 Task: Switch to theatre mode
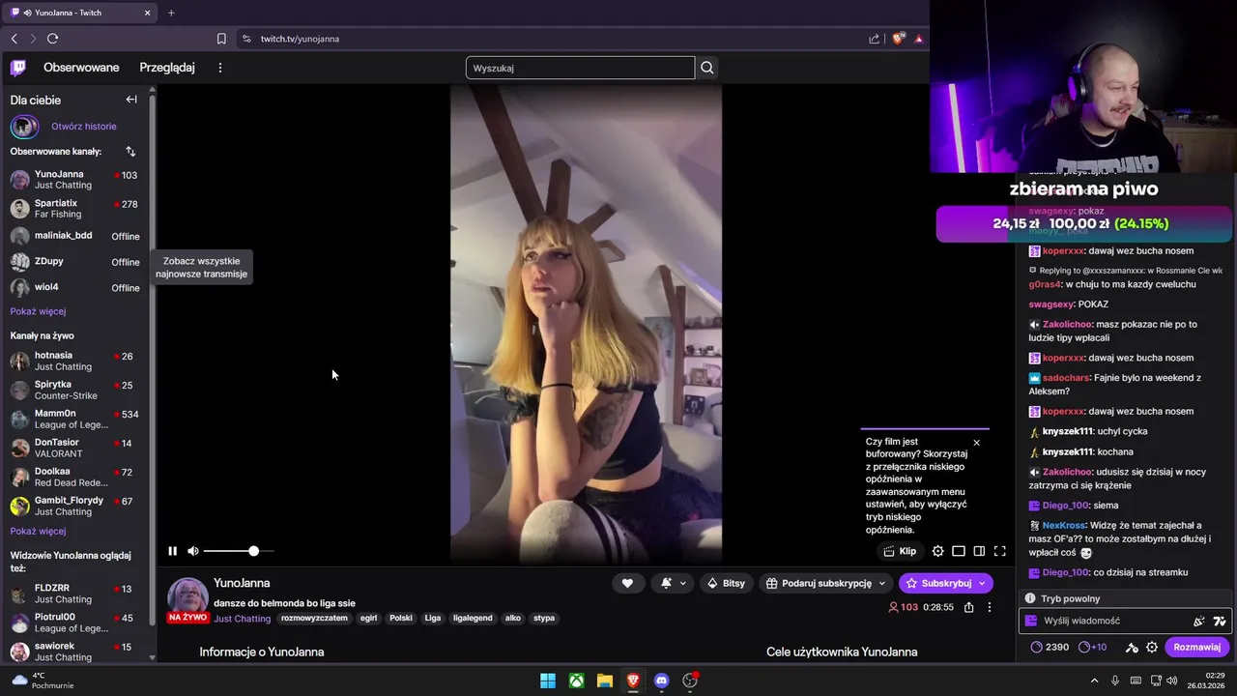tap(959, 551)
